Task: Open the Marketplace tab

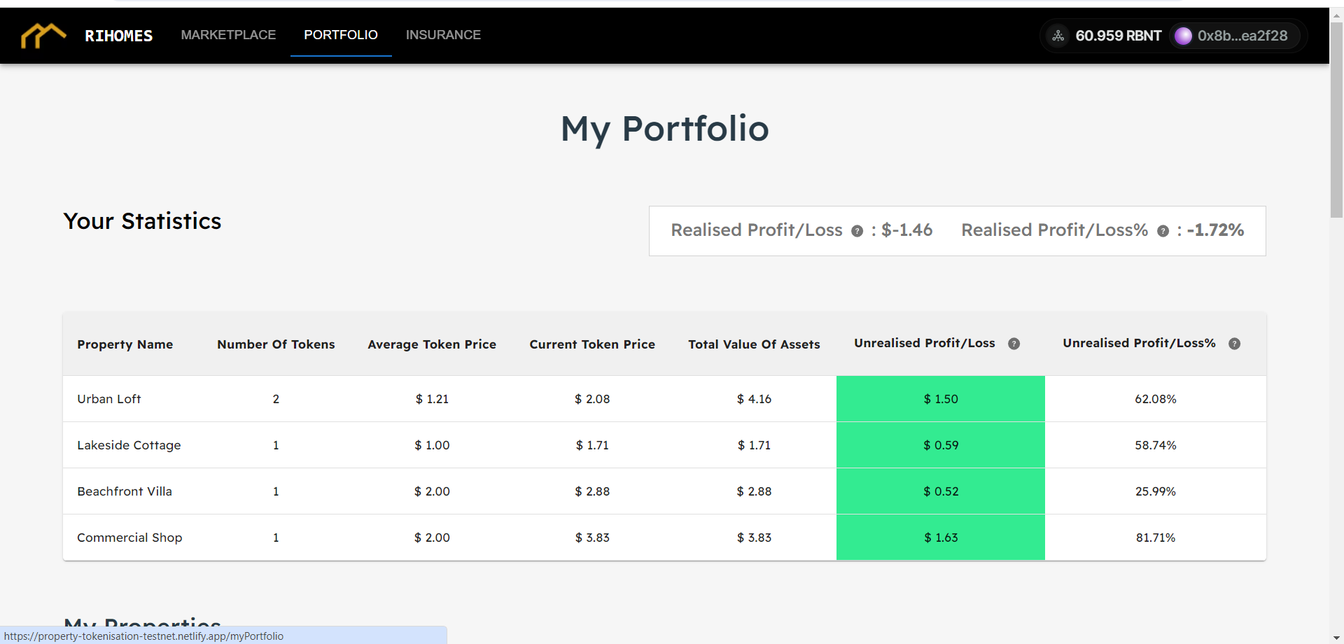Action: coord(228,35)
